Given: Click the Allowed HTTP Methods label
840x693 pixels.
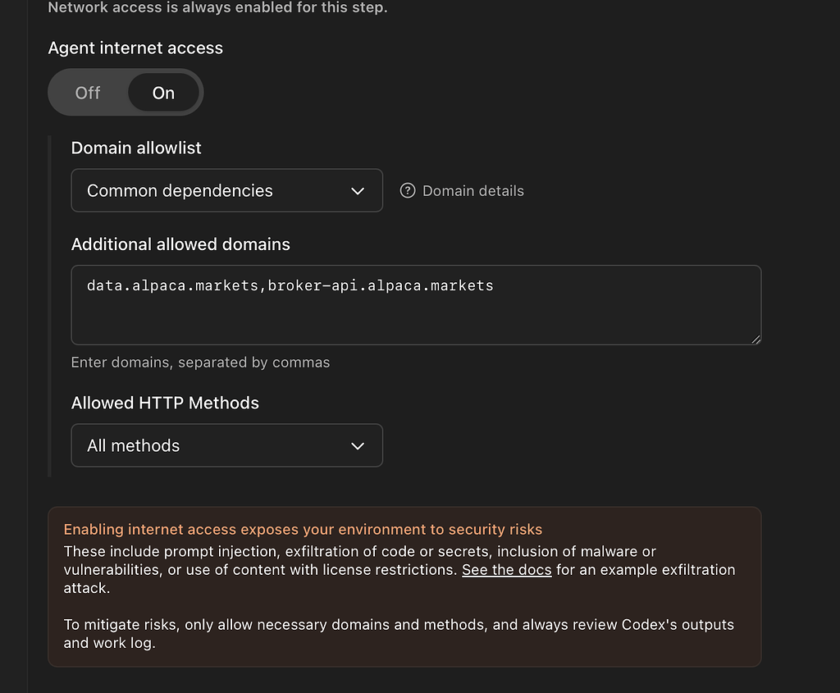Looking at the screenshot, I should point(165,403).
